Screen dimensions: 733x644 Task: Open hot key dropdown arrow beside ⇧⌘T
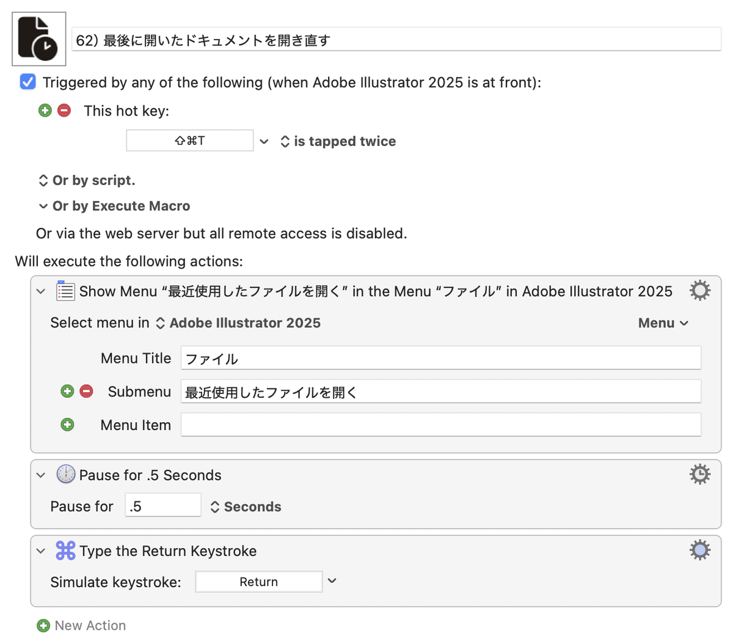click(x=264, y=141)
